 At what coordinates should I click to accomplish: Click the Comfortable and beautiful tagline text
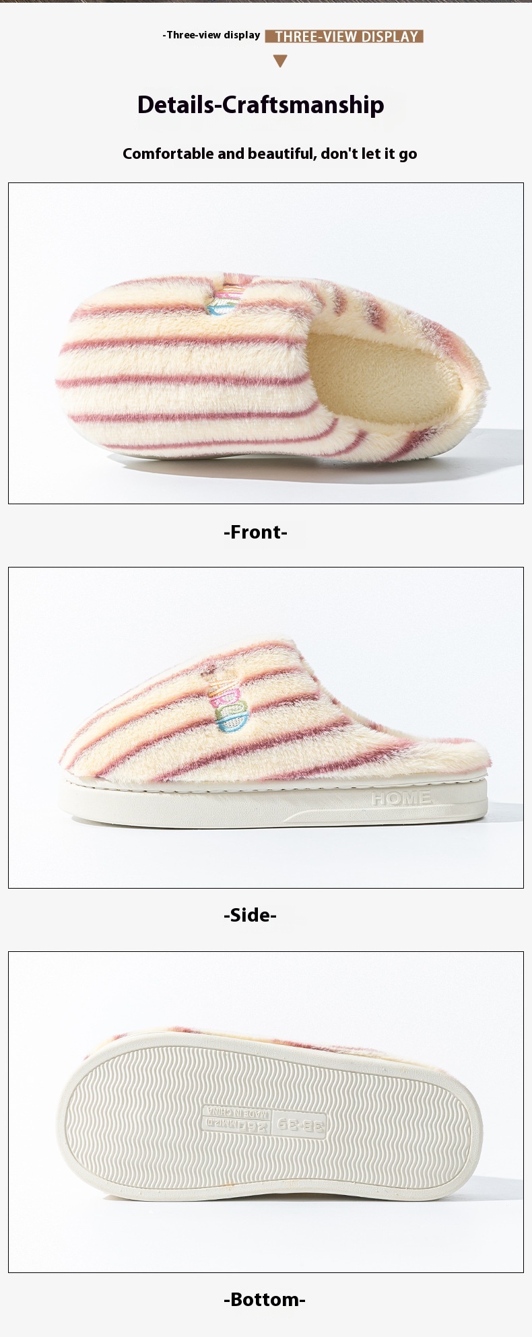pyautogui.click(x=270, y=153)
